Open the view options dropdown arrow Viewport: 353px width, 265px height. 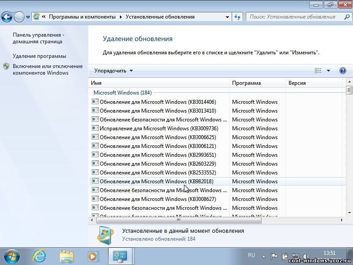click(x=328, y=71)
